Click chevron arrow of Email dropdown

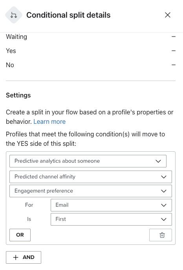(x=164, y=205)
